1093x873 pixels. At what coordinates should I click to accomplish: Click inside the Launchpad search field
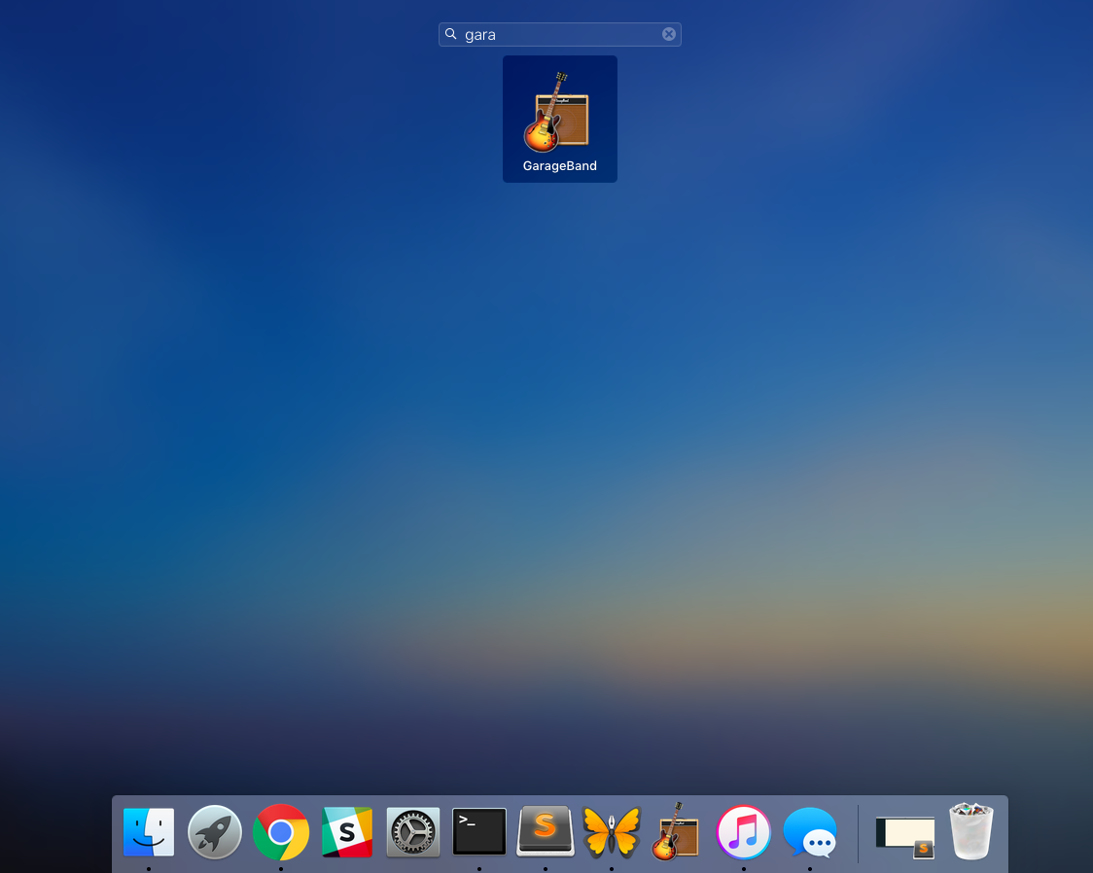pos(560,34)
